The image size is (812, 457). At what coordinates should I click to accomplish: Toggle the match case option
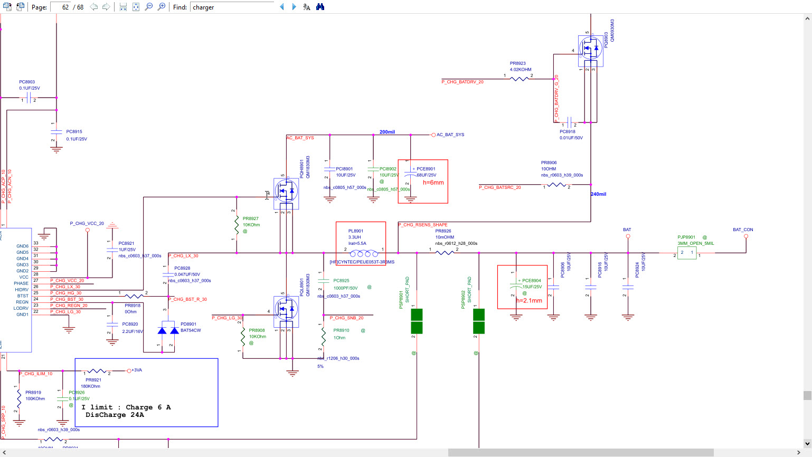tap(307, 7)
